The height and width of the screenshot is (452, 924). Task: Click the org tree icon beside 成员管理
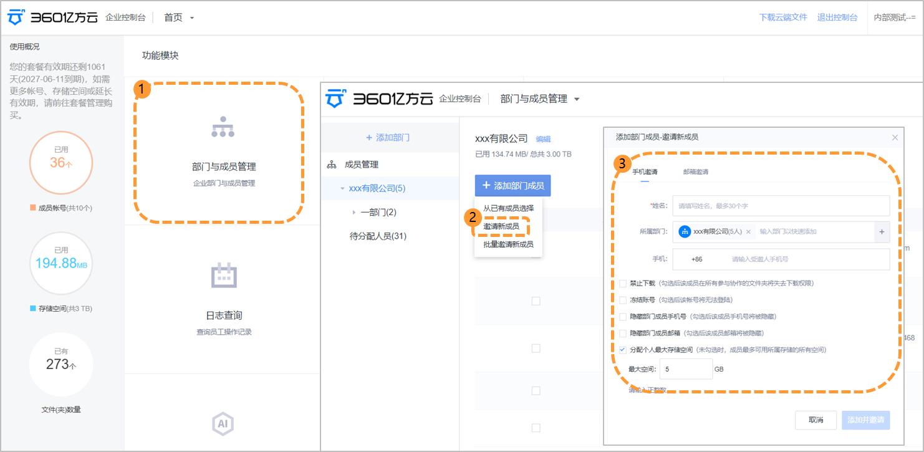click(x=332, y=165)
